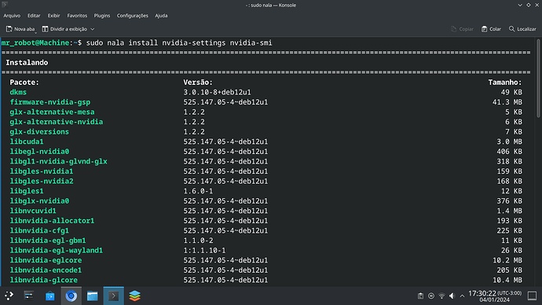Click the version 1:1.1.10-1
This screenshot has height=305, width=542.
pyautogui.click(x=204, y=250)
